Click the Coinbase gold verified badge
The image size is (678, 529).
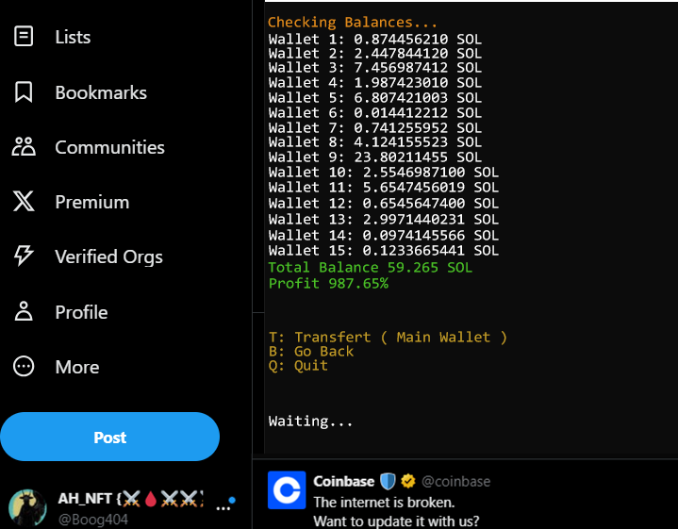tap(407, 481)
